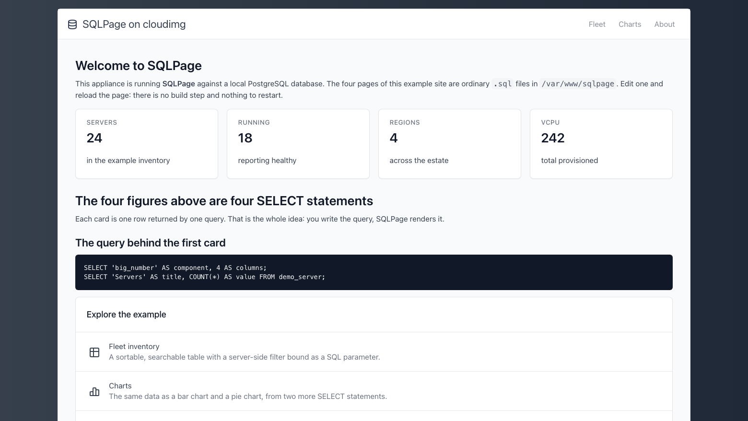The image size is (748, 421).
Task: Click the '/var/www/sqlpage' path text
Action: tap(578, 84)
